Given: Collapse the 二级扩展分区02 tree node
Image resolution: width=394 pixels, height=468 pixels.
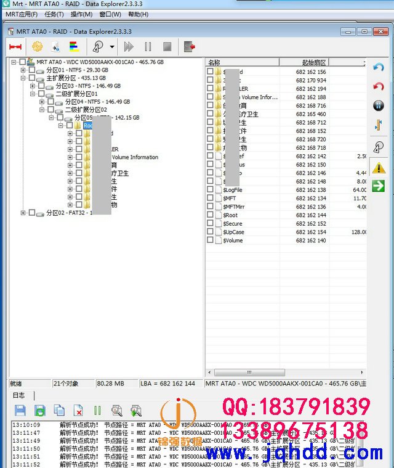Looking at the screenshot, I should (x=42, y=110).
